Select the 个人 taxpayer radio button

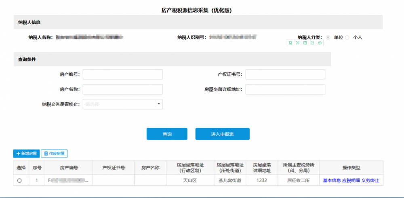347,37
